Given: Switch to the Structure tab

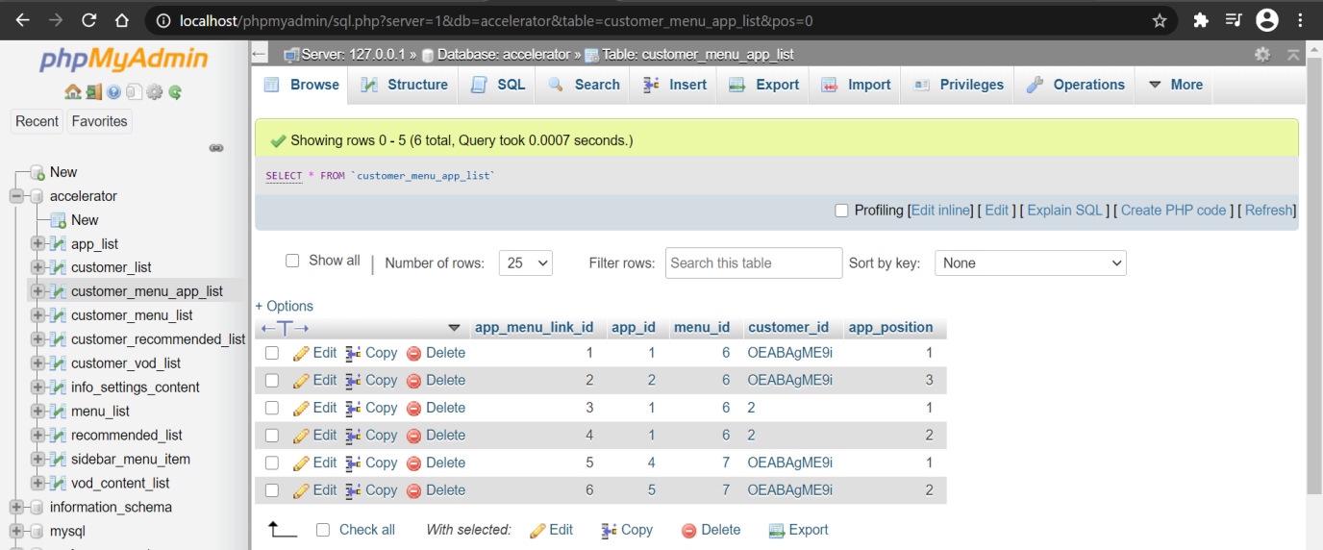Looking at the screenshot, I should tap(405, 85).
